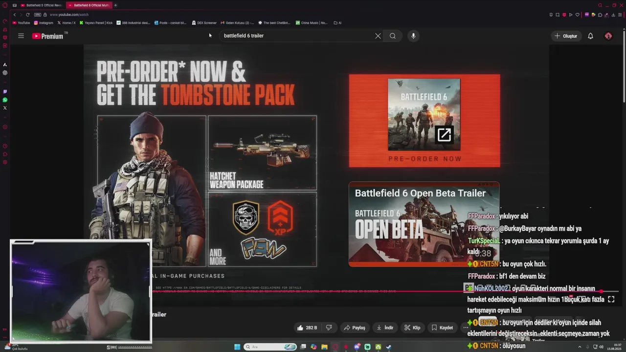Share the video via Paylaş button
626x352 pixels.
click(355, 328)
